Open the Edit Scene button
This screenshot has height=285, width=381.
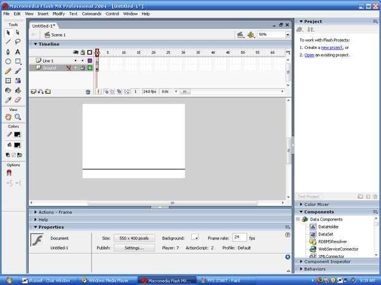(x=240, y=35)
